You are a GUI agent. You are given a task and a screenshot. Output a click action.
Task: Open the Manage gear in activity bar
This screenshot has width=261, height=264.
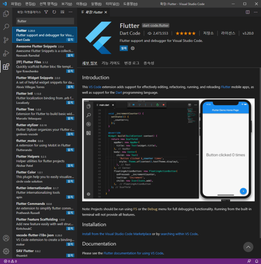click(x=6, y=251)
